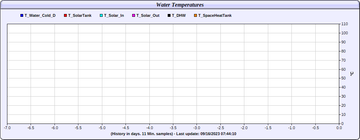Toggle the T_DHW series label
This screenshot has width=360, height=140.
coord(179,15)
